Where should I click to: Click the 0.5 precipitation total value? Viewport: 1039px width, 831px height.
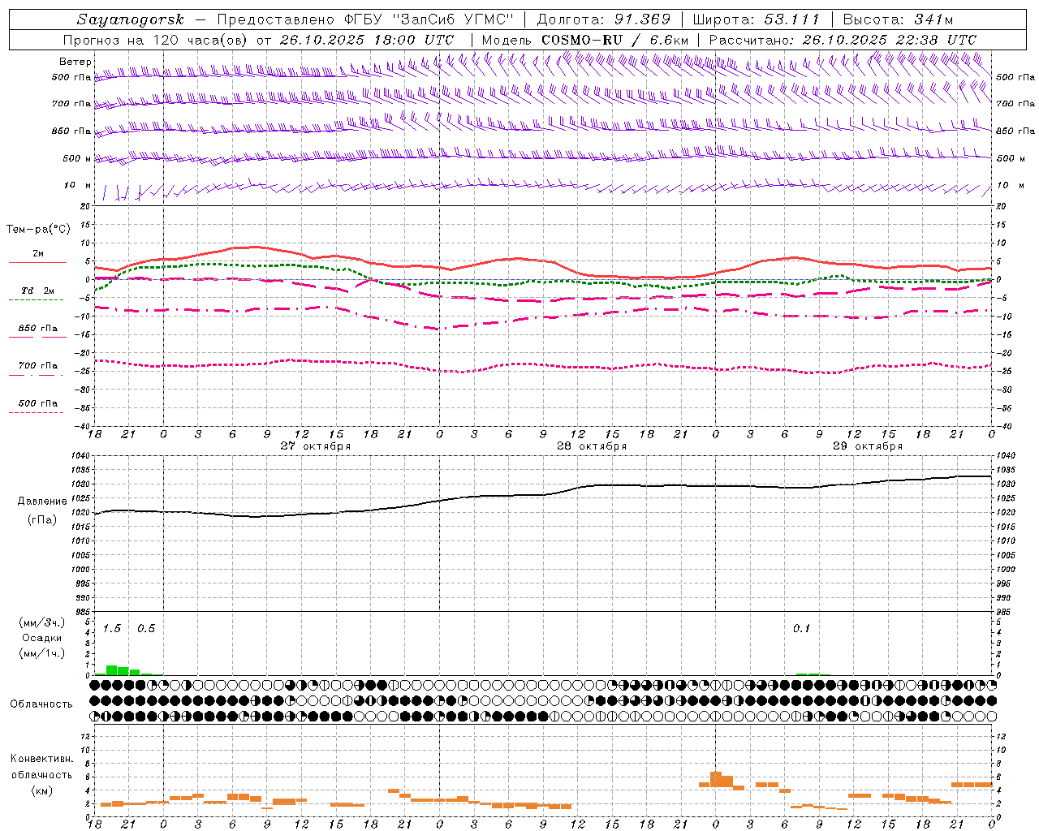[x=146, y=629]
